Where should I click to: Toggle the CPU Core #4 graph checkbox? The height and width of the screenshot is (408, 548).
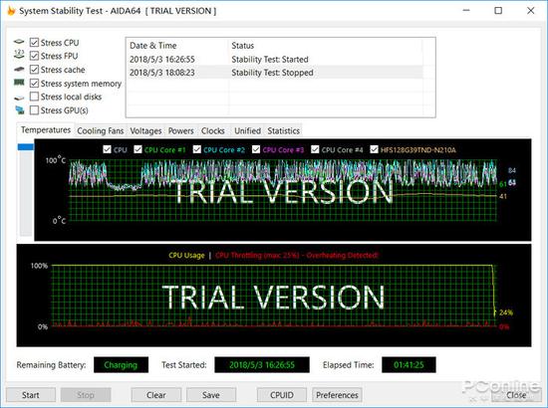click(x=315, y=149)
